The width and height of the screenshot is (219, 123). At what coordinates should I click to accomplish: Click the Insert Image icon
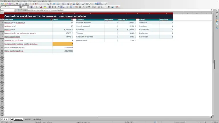74,4
